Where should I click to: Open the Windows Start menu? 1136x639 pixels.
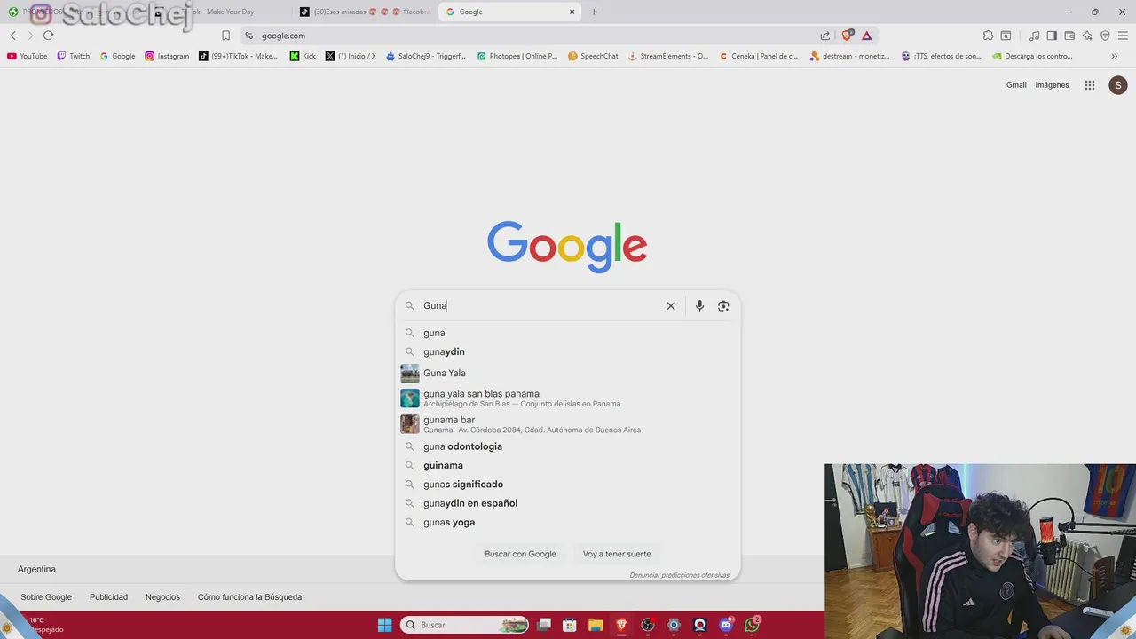click(384, 625)
